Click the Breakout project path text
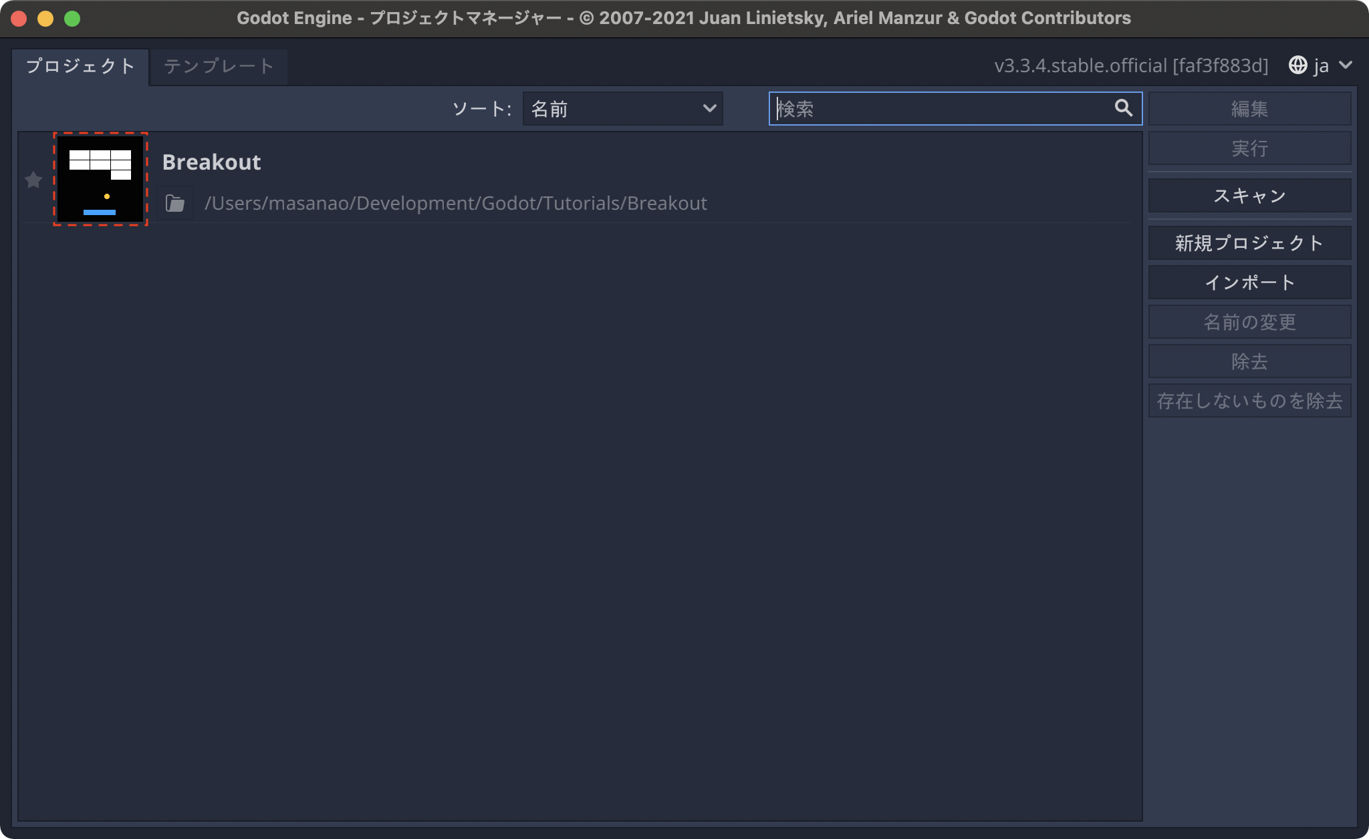 [x=456, y=203]
